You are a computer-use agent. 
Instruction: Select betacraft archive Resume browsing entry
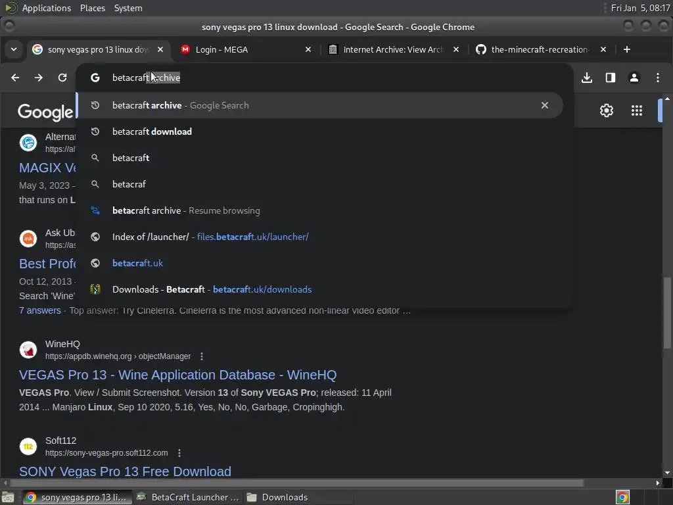pos(320,211)
